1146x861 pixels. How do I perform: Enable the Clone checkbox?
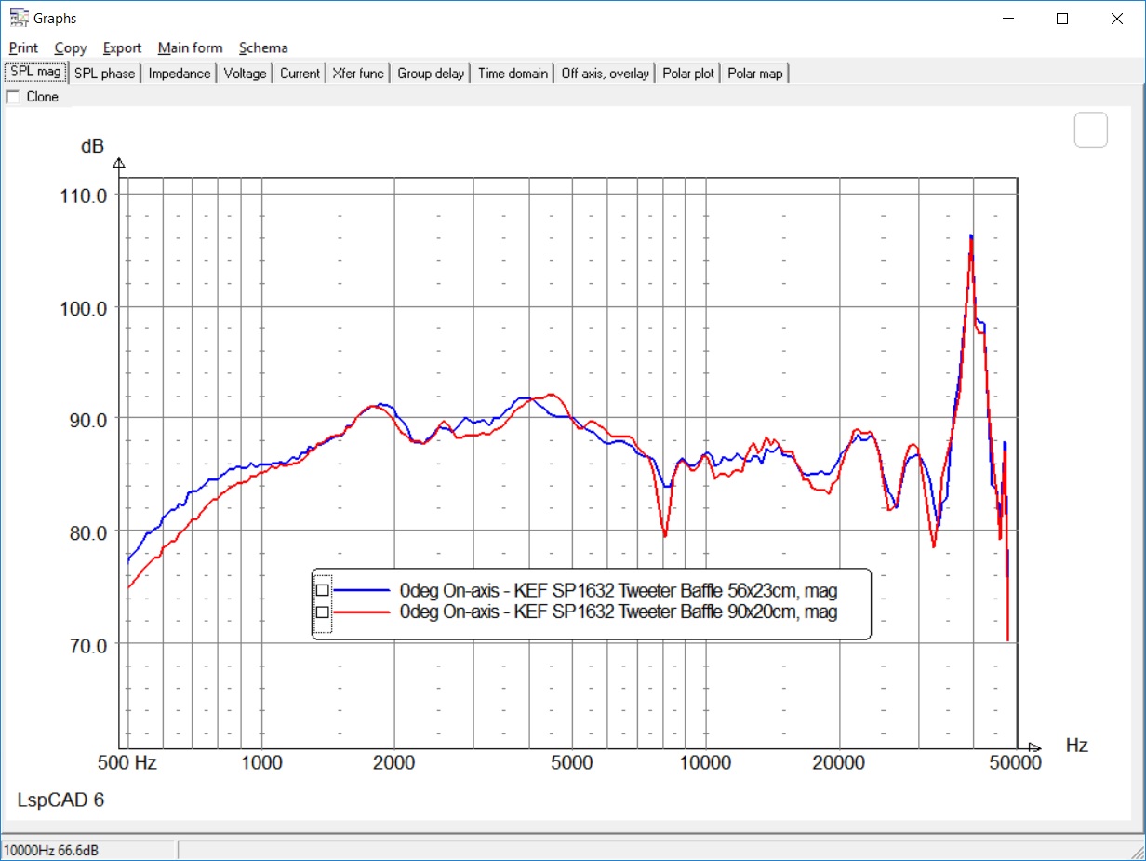point(13,97)
